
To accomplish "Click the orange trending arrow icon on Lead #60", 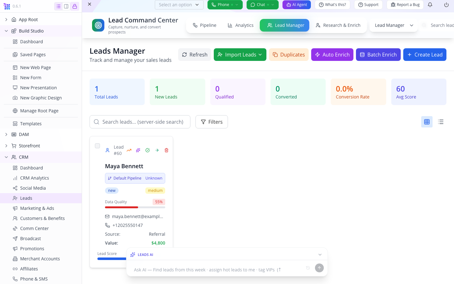I will click(129, 150).
